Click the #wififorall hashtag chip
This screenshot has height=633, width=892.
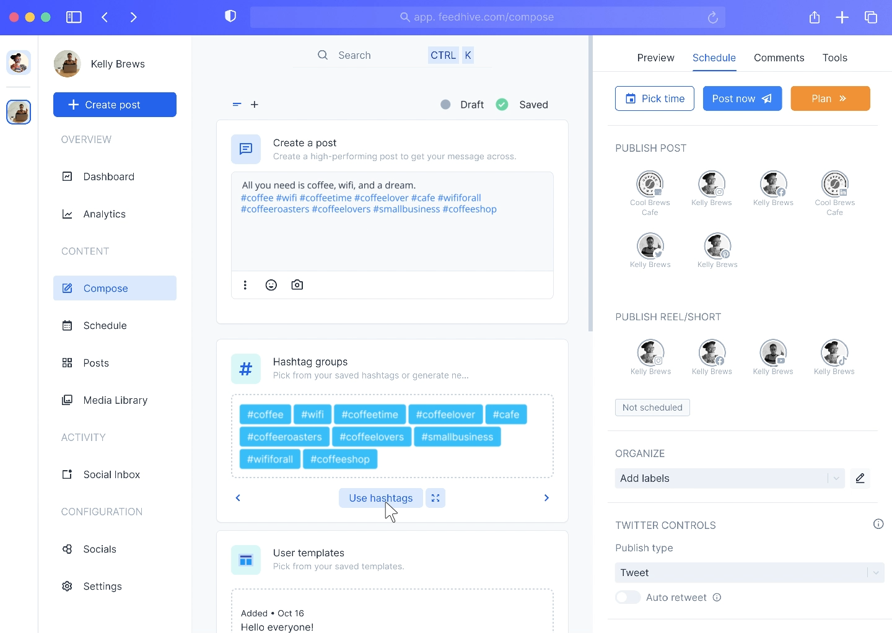tap(270, 459)
